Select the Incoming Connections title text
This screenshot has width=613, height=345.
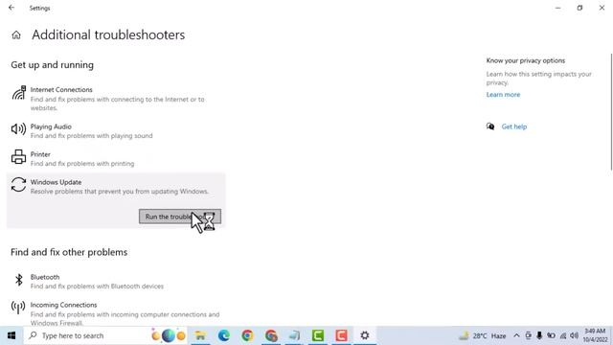click(x=64, y=305)
